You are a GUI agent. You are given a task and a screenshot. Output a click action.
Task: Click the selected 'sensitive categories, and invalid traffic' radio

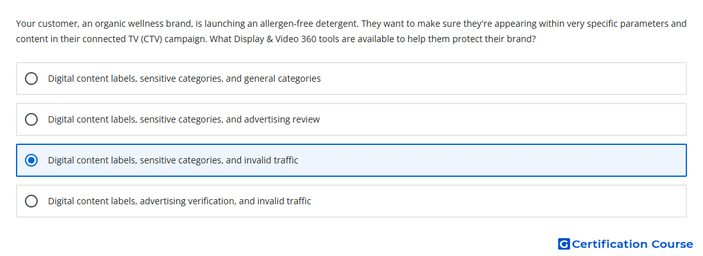point(31,160)
